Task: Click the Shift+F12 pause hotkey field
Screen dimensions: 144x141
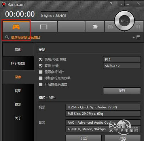Action: coord(122,66)
